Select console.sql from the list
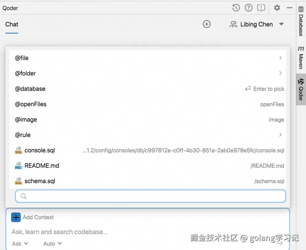Image resolution: width=306 pixels, height=250 pixels. pyautogui.click(x=148, y=150)
